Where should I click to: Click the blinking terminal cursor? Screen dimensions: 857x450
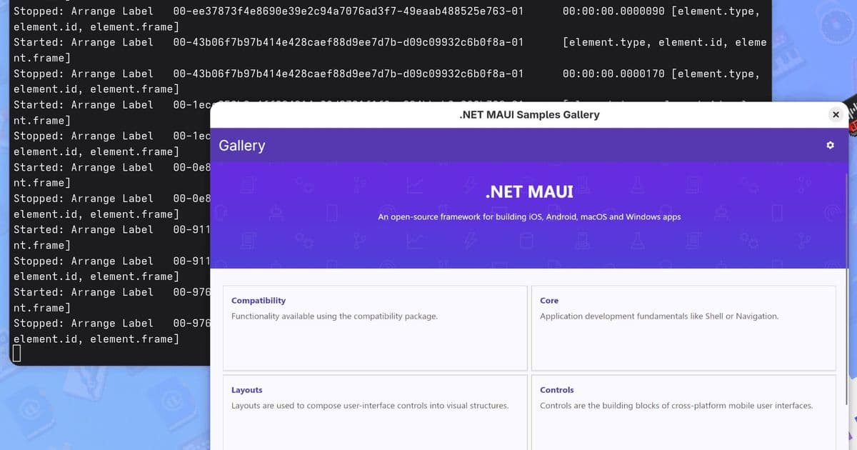(16, 351)
